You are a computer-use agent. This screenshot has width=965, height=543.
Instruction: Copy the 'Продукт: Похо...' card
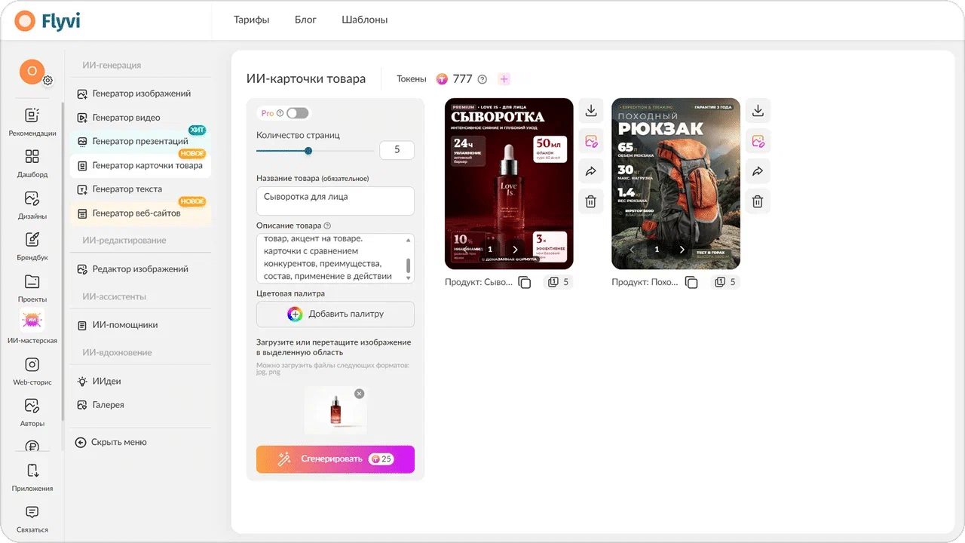click(x=691, y=283)
